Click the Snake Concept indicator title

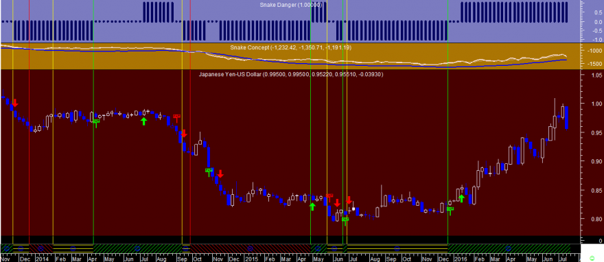tap(290, 47)
